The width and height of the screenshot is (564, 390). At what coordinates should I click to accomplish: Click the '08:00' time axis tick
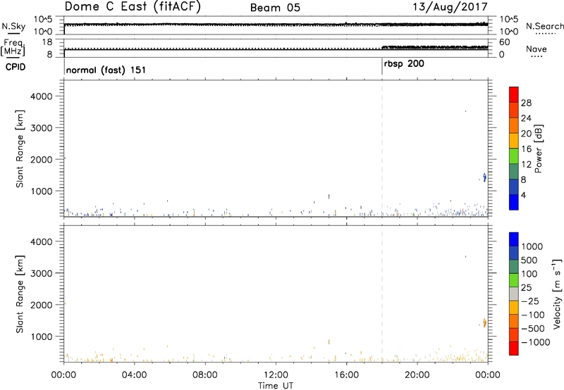[204, 375]
